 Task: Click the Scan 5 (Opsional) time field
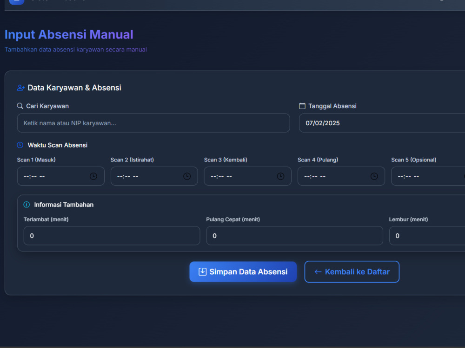coord(428,176)
